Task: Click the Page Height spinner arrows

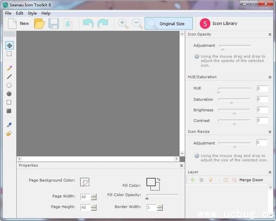Action: (x=93, y=208)
